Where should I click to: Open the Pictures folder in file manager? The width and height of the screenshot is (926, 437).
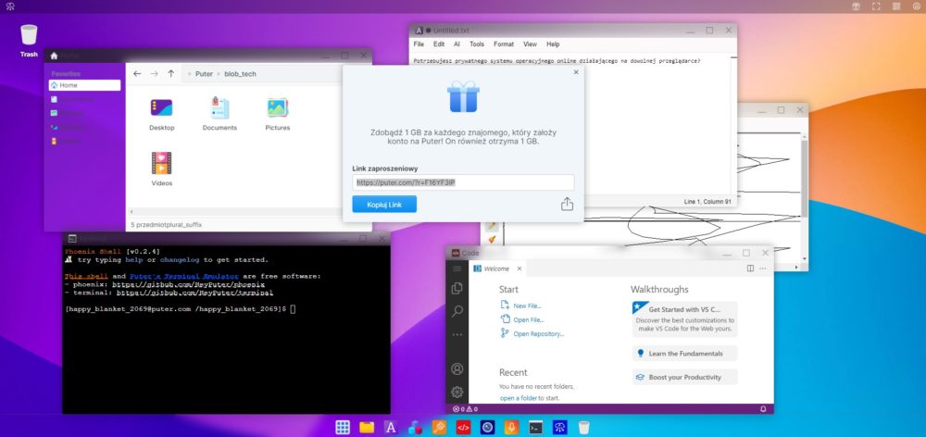[278, 115]
